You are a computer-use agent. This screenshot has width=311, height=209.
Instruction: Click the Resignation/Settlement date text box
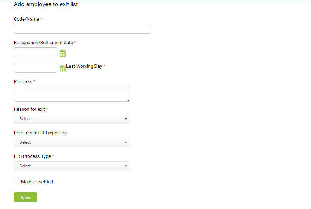pyautogui.click(x=36, y=53)
